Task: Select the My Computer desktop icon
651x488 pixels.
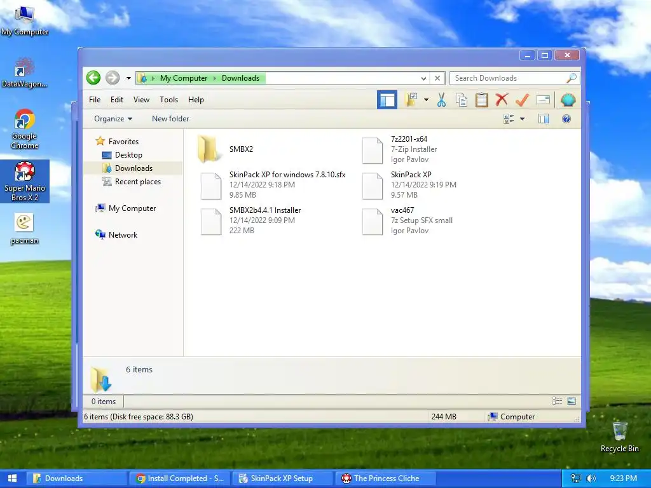Action: coord(25,21)
